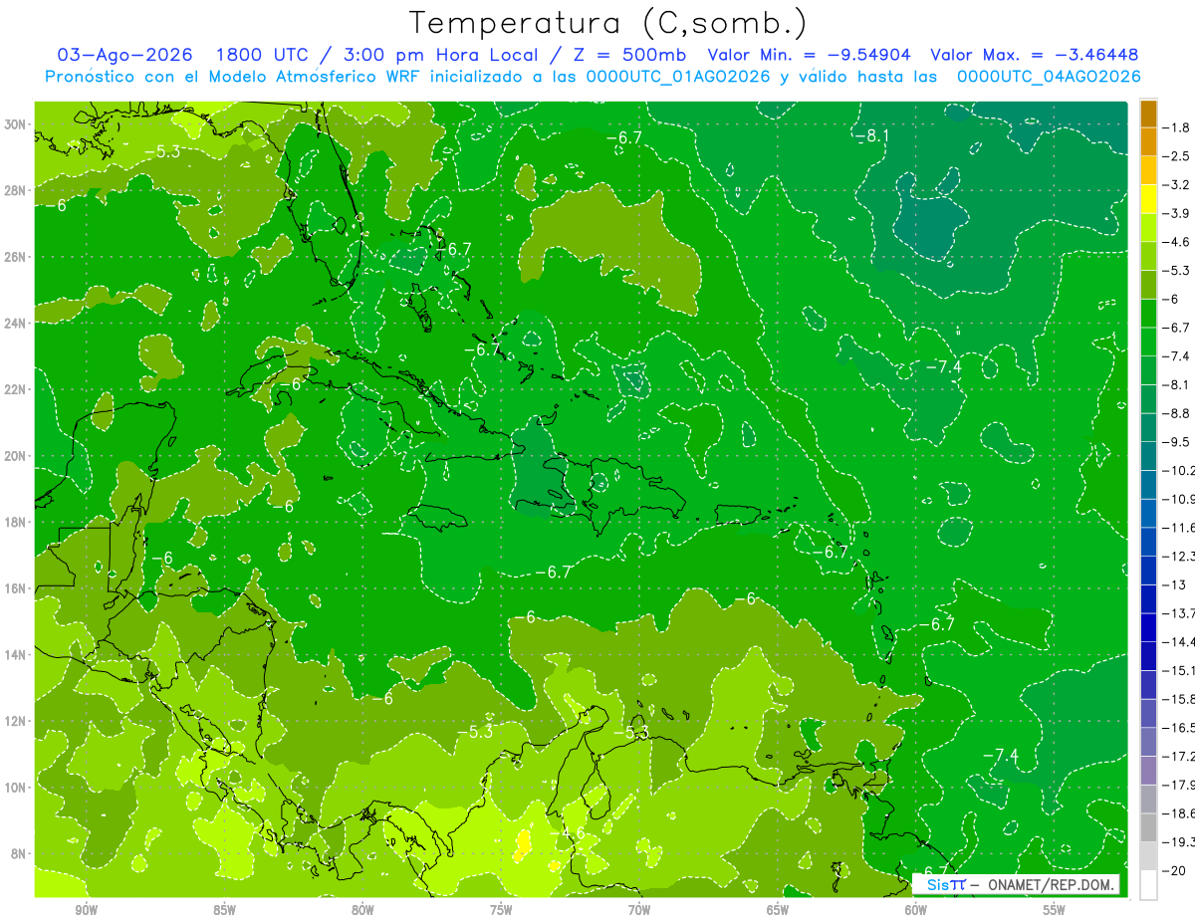Click the '-5.3' contour label near 30N
Image resolution: width=1195 pixels, height=923 pixels.
[x=162, y=151]
